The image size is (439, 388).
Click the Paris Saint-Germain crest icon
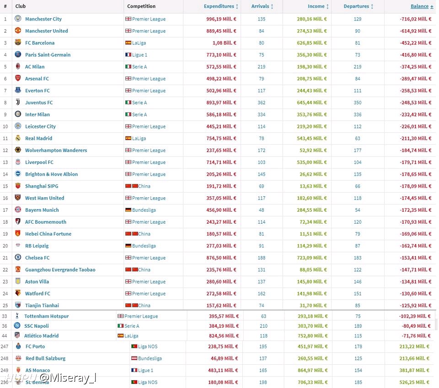point(18,54)
